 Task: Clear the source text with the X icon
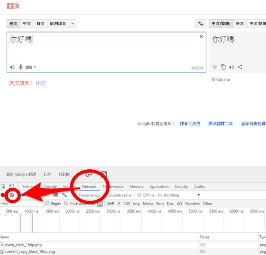(201, 36)
